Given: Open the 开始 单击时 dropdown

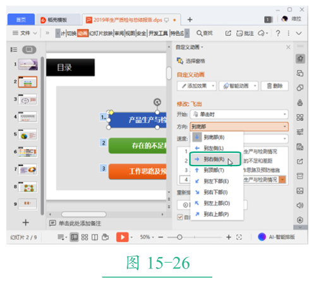Looking at the screenshot, I should click(x=239, y=114).
